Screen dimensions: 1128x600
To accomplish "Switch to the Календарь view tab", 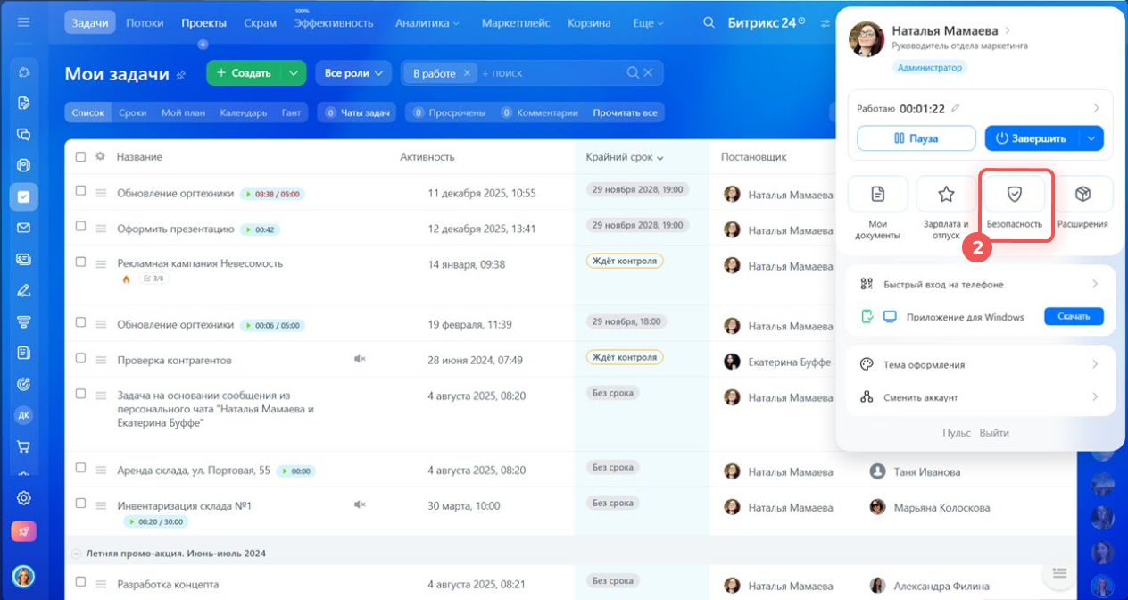I will pyautogui.click(x=243, y=112).
